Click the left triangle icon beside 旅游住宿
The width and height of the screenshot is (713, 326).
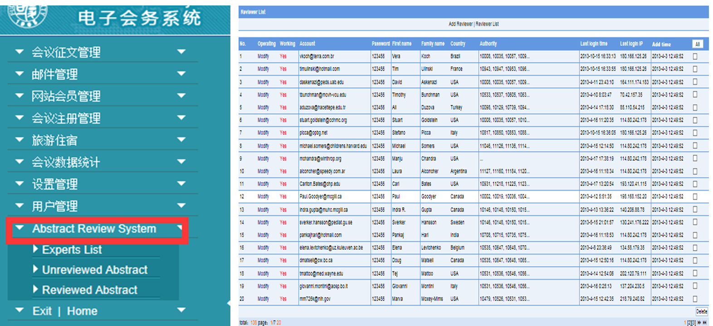click(x=20, y=139)
